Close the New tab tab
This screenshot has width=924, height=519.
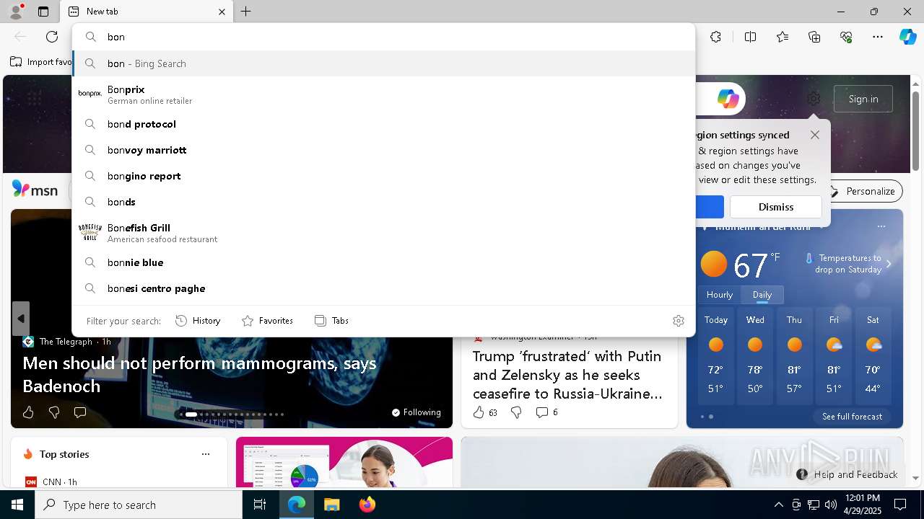click(222, 12)
